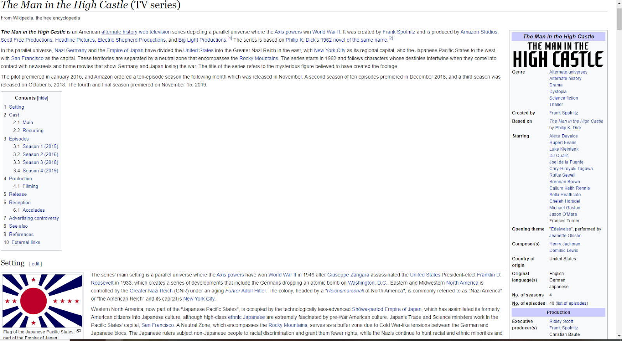Open Frank Spotnitz under Created by

[563, 113]
